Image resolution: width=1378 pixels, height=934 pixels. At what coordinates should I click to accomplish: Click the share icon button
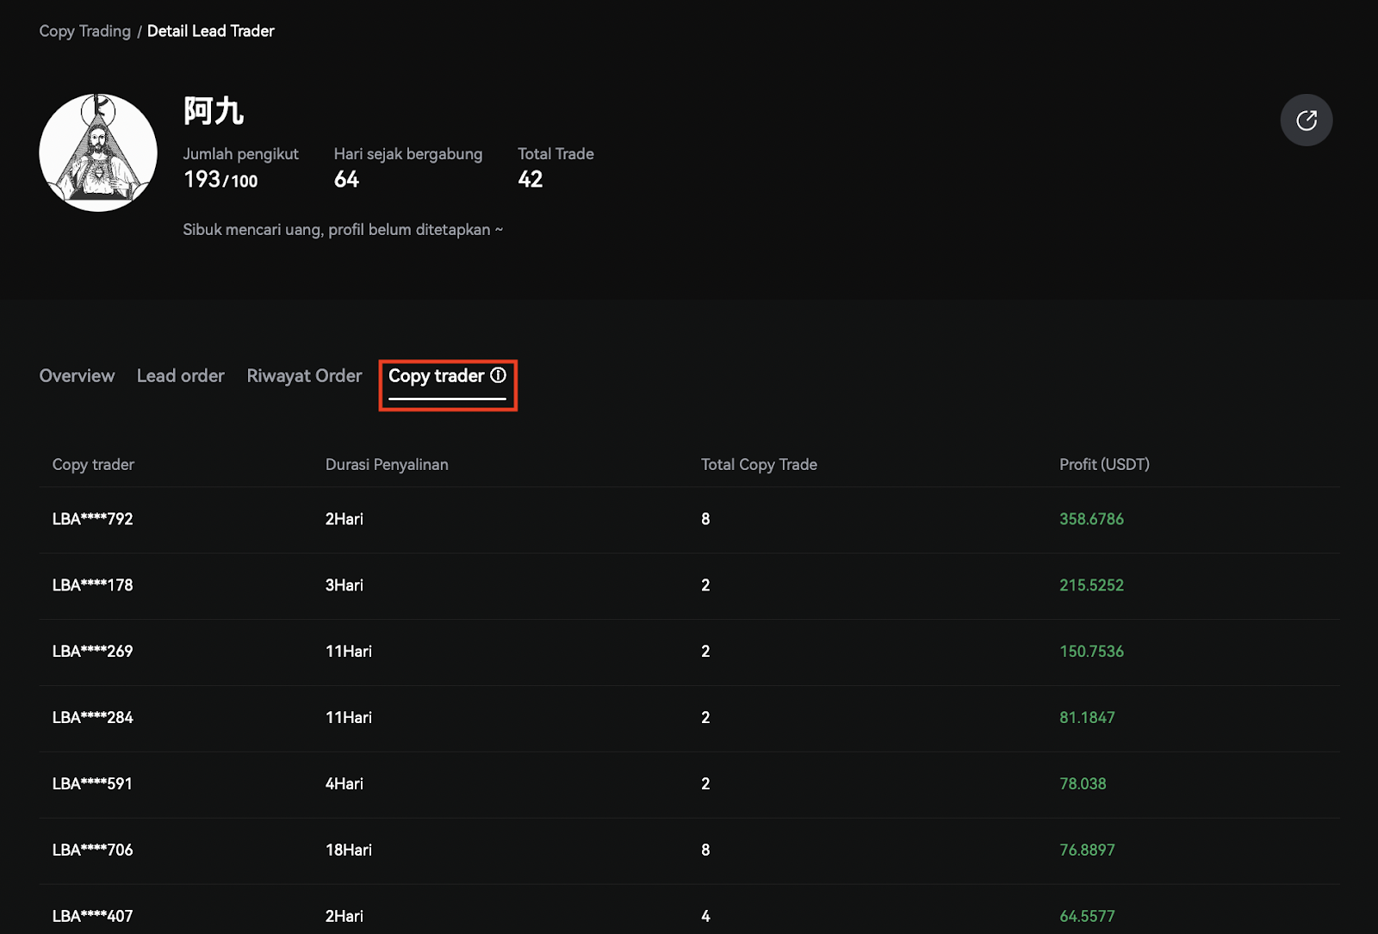[1306, 120]
